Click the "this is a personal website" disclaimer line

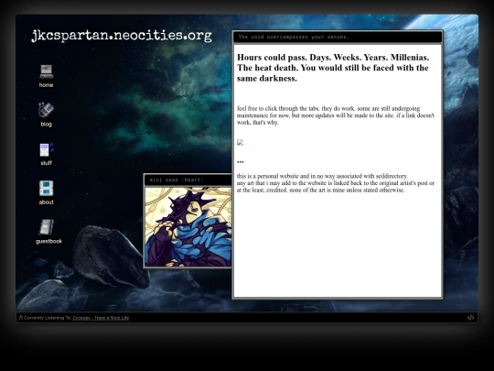click(x=322, y=176)
